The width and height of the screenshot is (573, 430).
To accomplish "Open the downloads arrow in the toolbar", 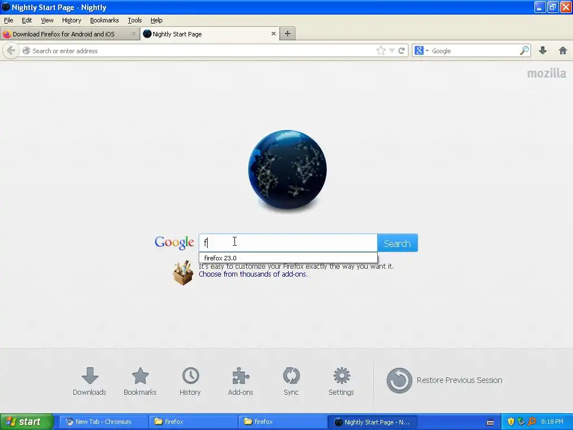I will tap(543, 50).
